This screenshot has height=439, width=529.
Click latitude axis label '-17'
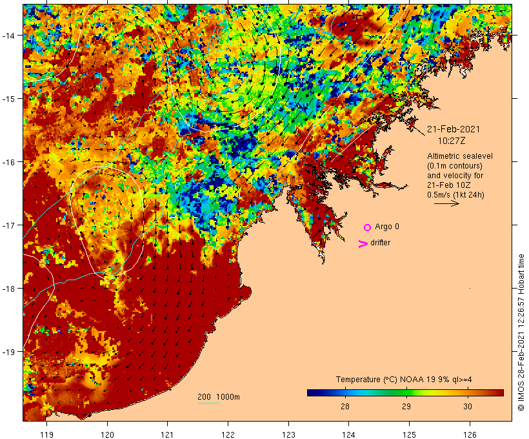[x=8, y=225]
